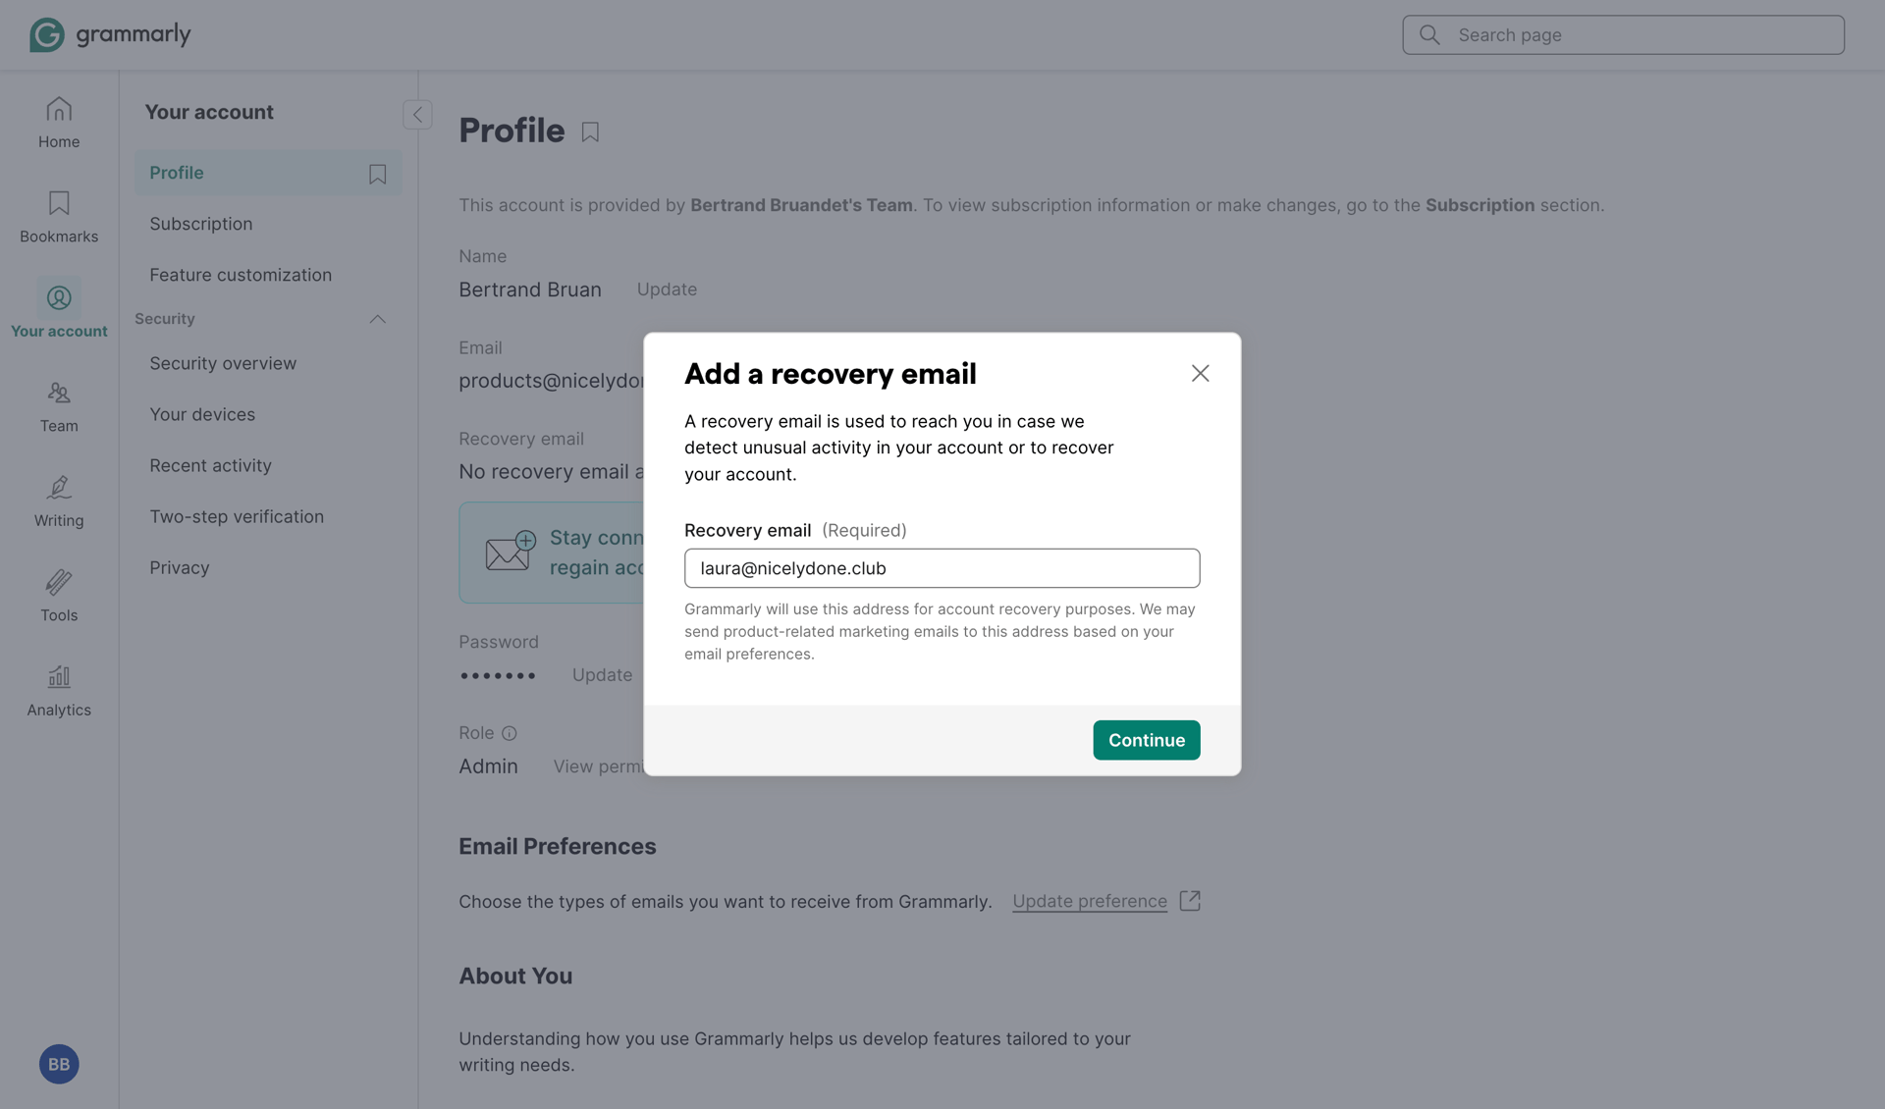
Task: Click the Continue button in the dialog
Action: [1146, 740]
